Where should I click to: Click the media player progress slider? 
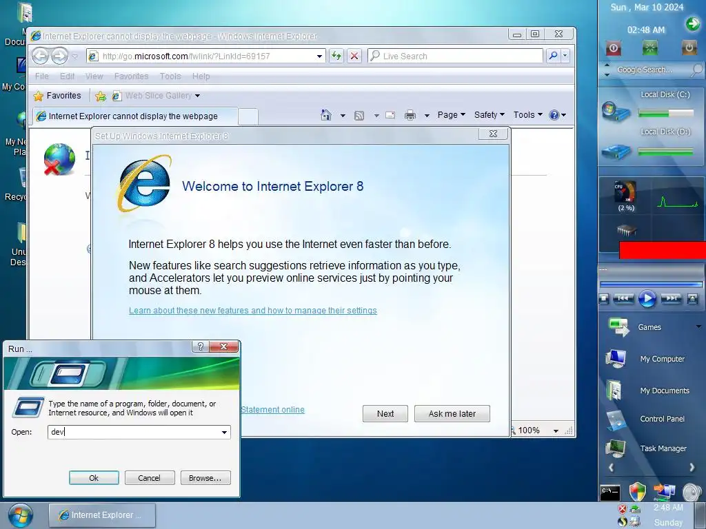coord(651,284)
